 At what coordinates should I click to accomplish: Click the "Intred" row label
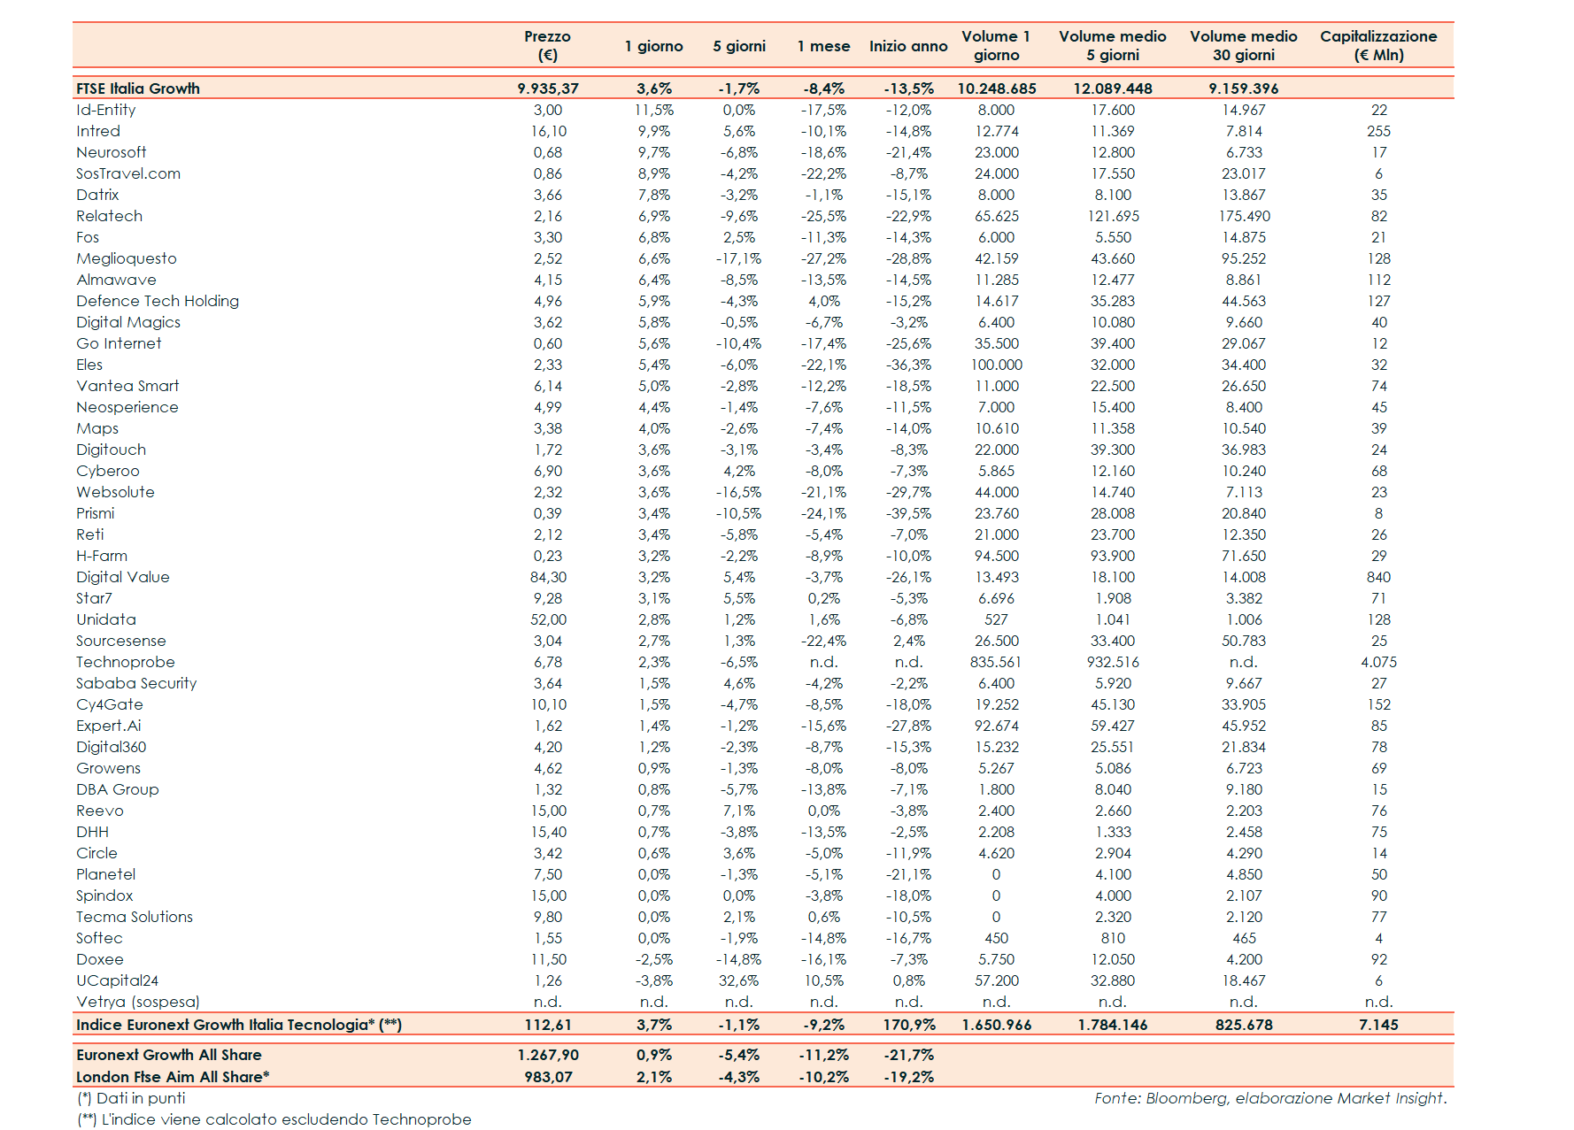tap(98, 131)
